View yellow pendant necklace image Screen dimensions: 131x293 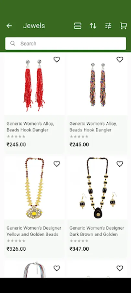pyautogui.click(x=34, y=188)
